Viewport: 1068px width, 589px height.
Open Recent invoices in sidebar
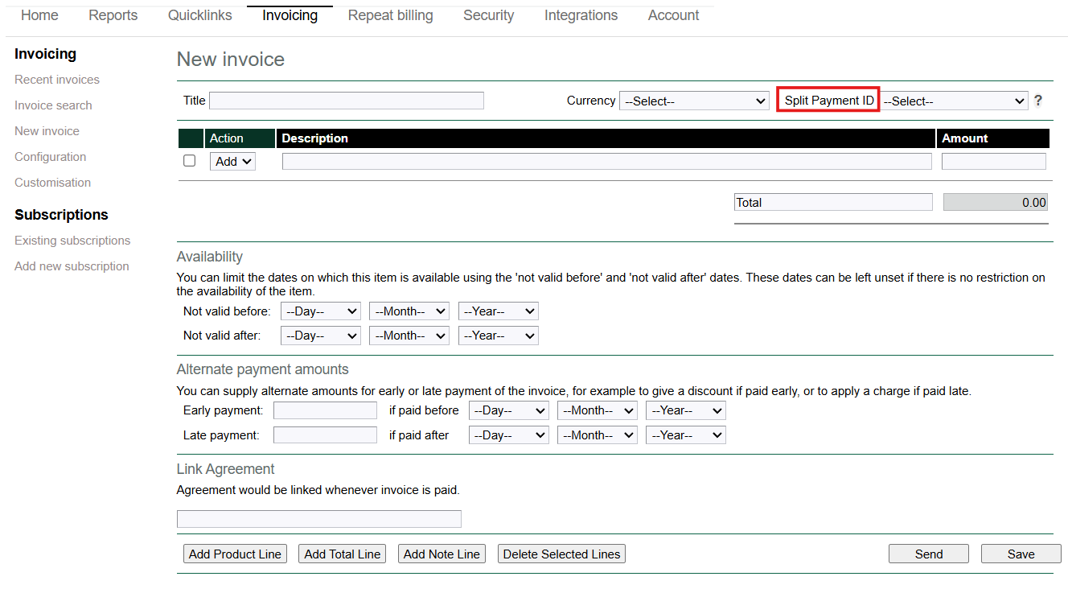(x=57, y=80)
